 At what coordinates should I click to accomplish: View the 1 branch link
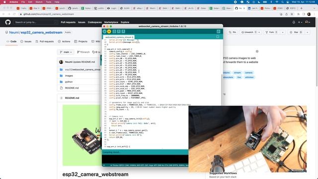(x=83, y=52)
